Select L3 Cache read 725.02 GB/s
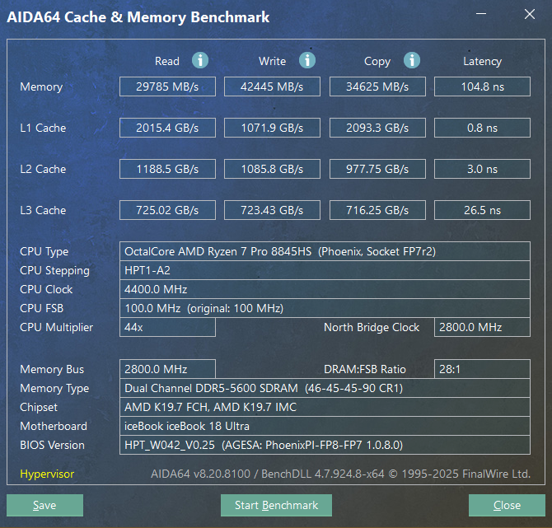 click(x=167, y=210)
